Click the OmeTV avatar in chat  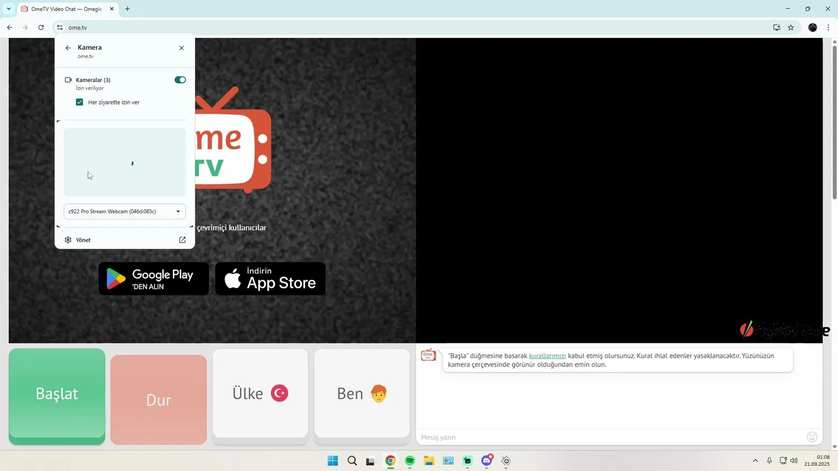(x=428, y=355)
